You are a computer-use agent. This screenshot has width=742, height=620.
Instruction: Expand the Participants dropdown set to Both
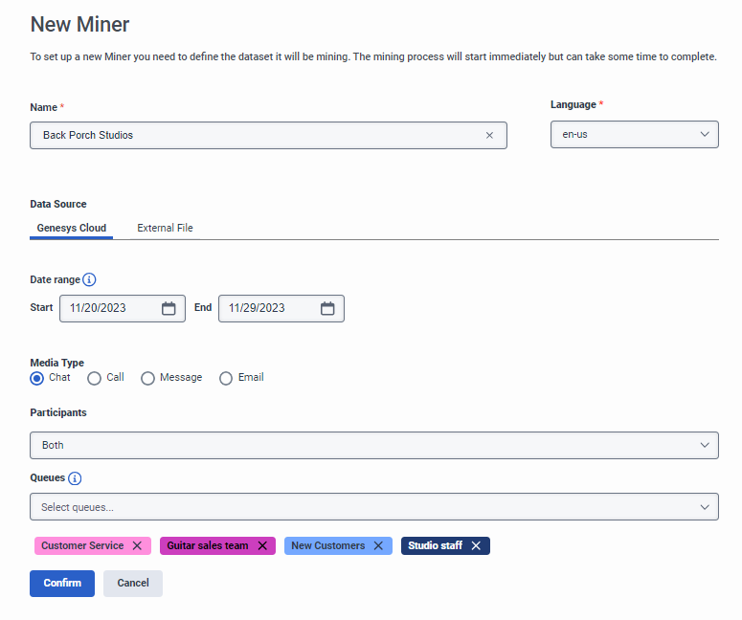(373, 445)
